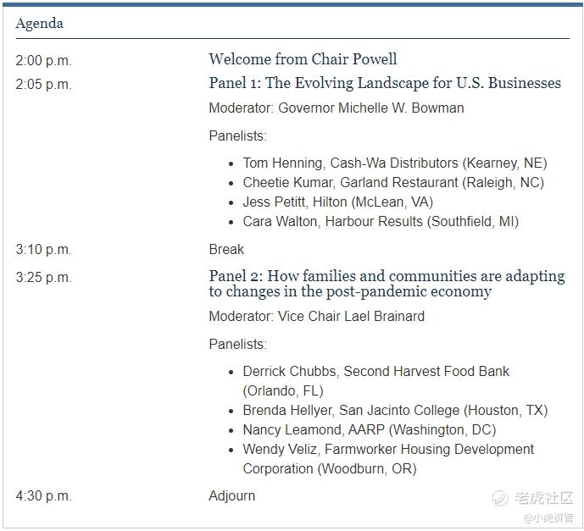Select the 2:05 p.m. time entry
Image resolution: width=584 pixels, height=531 pixels.
(43, 84)
